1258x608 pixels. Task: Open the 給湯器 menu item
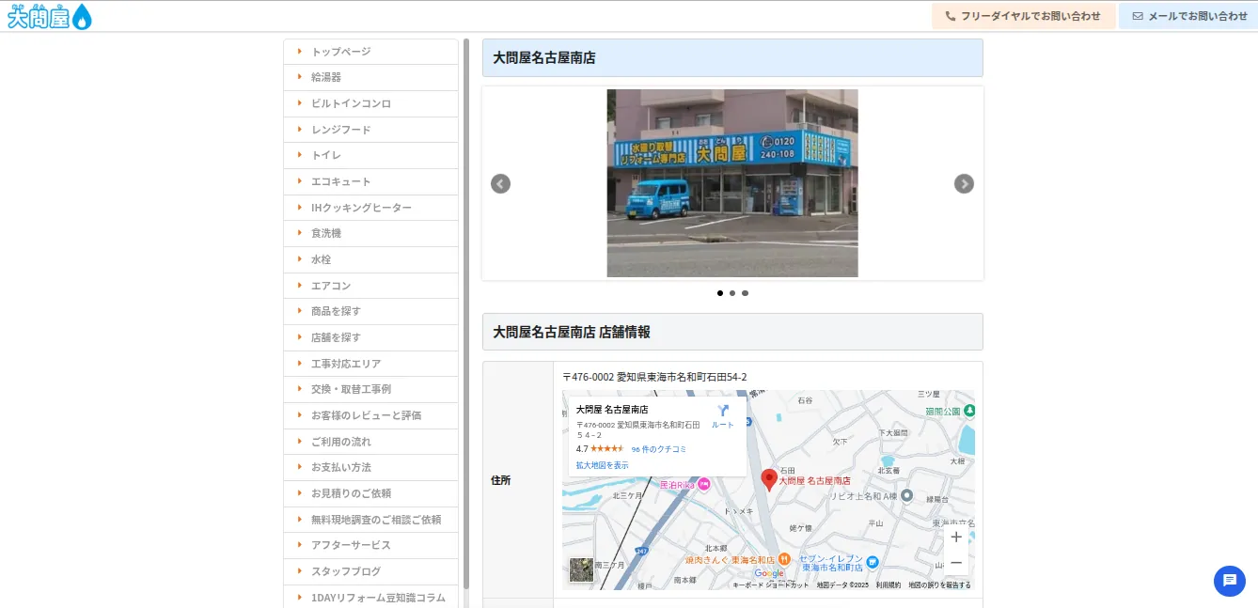(370, 77)
